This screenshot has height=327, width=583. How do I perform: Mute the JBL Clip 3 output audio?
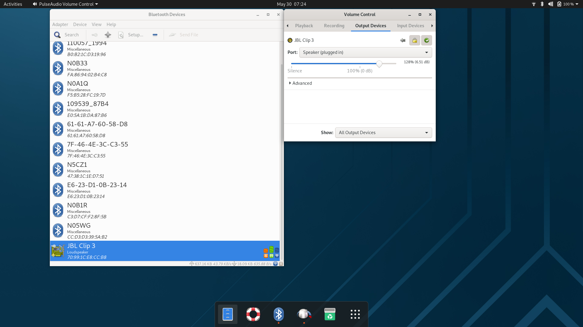403,40
